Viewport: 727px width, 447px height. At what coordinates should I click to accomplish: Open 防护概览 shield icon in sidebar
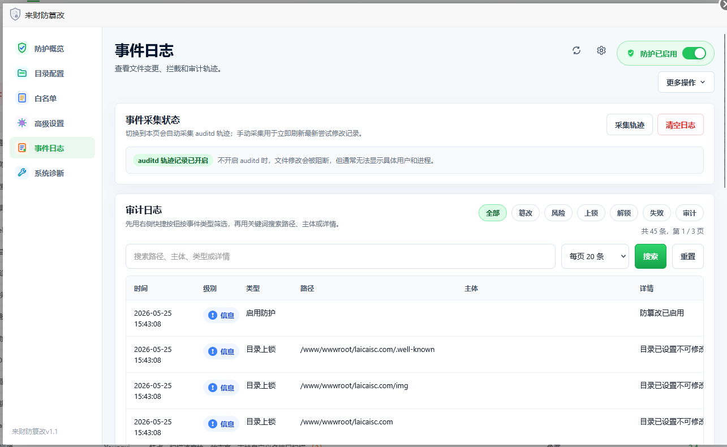[x=22, y=48]
